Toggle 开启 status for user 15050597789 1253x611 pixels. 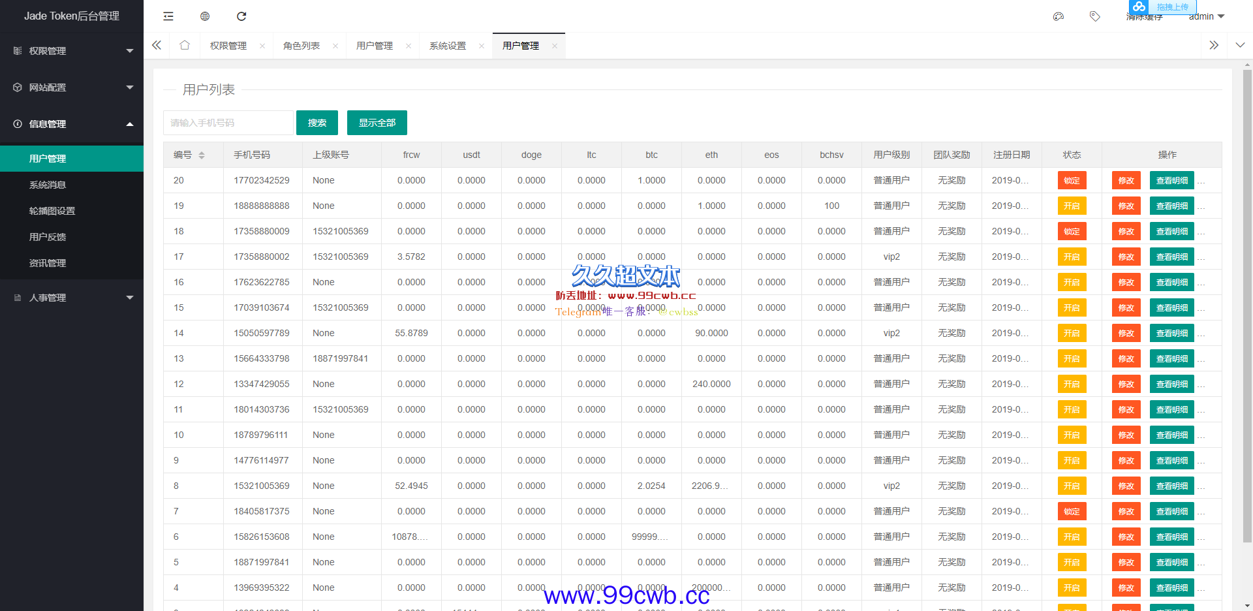click(1072, 334)
